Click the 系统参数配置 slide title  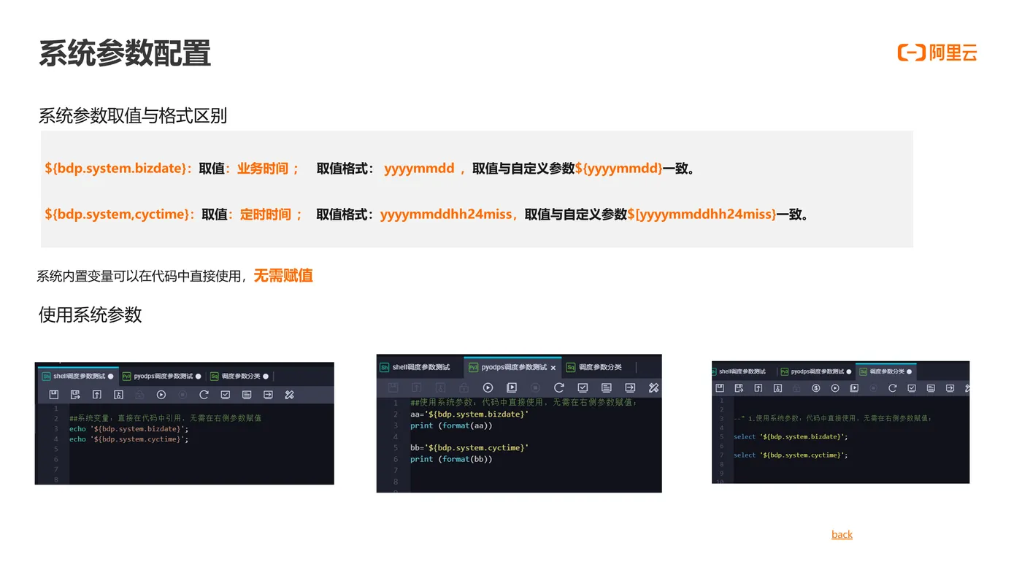125,54
